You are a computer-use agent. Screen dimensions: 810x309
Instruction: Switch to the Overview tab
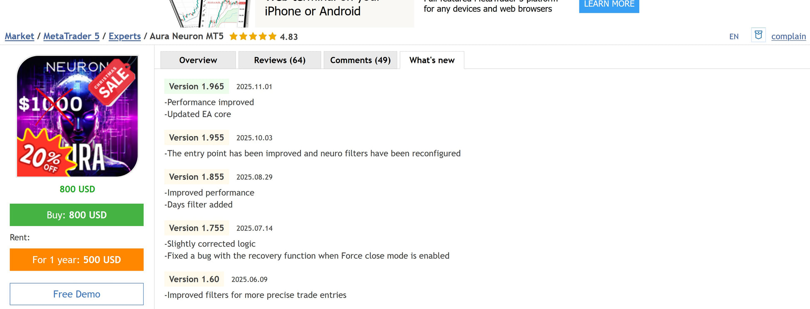[198, 60]
